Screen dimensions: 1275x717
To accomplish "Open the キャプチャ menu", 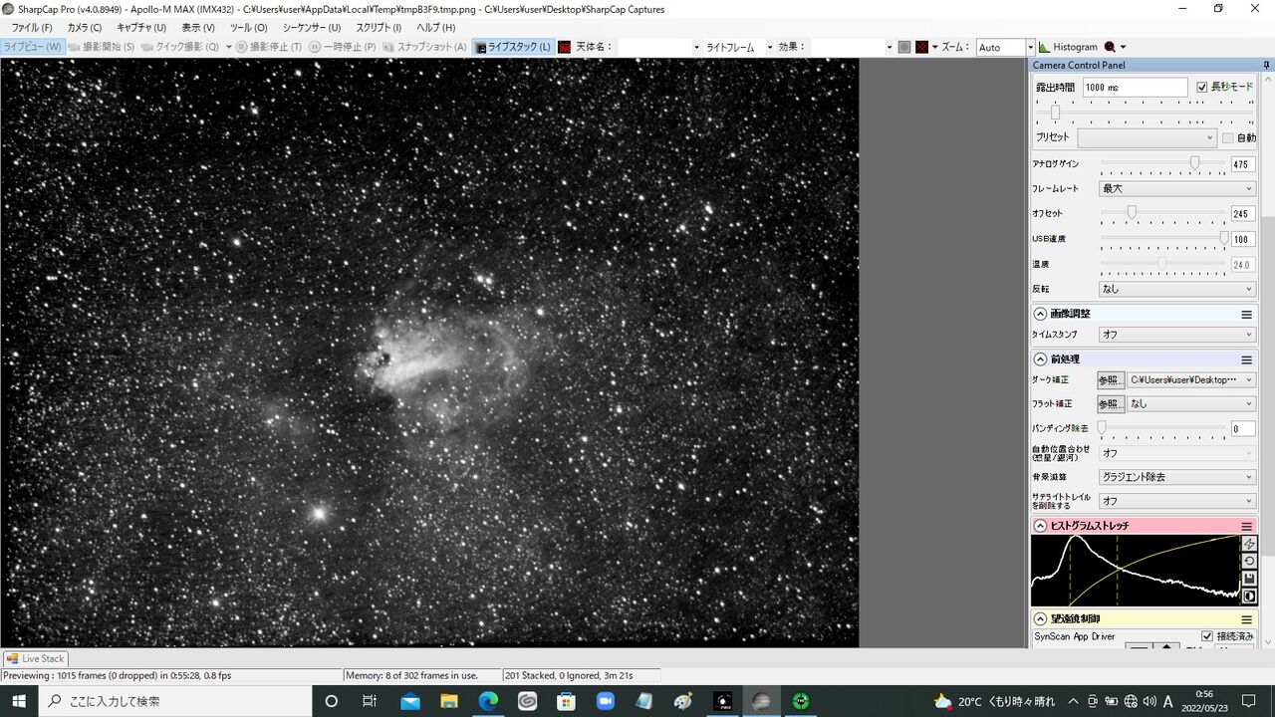I will (x=141, y=28).
